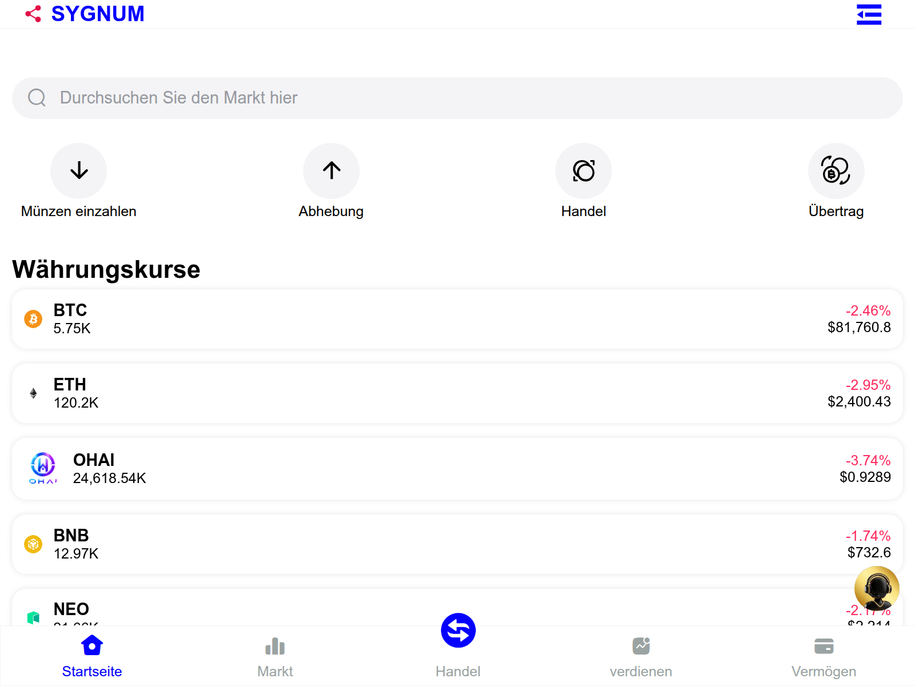Screen dimensions: 915x686
Task: Focus the market search field
Action: 457,98
